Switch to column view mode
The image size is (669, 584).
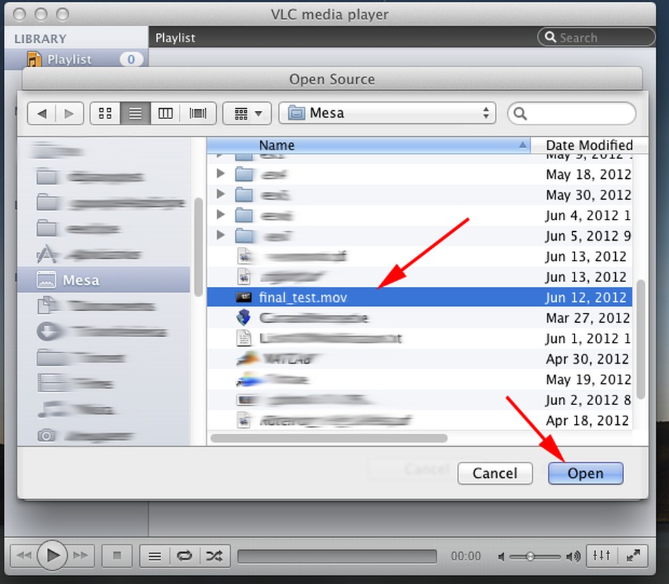[165, 114]
